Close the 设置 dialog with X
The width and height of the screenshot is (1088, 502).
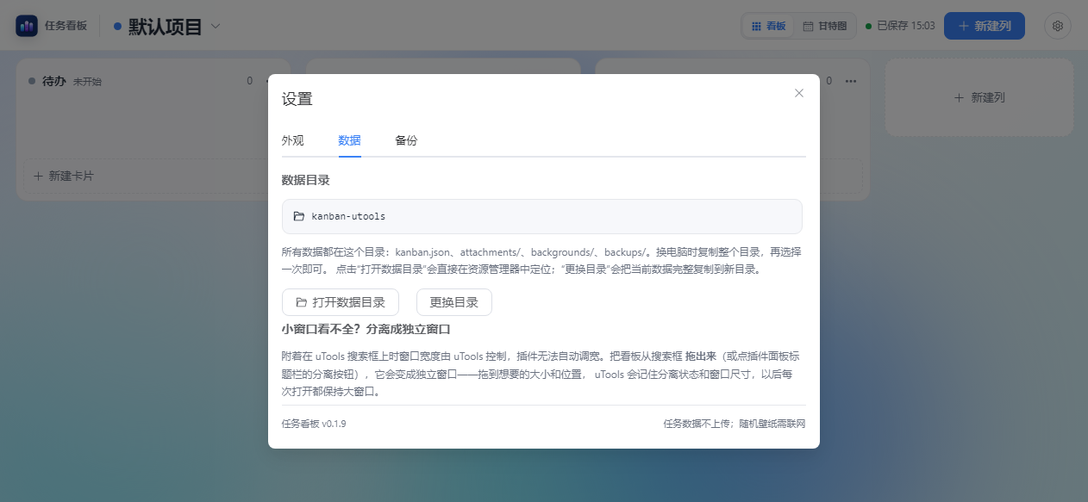coord(799,93)
